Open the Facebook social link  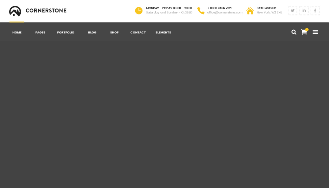click(315, 10)
